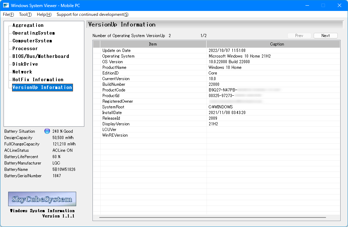Click the 5B10W51826 battery name value

point(64,169)
